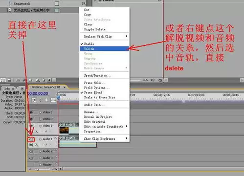Mute Audio 1 track with speaker icon
The height and width of the screenshot is (176, 244).
point(31,139)
